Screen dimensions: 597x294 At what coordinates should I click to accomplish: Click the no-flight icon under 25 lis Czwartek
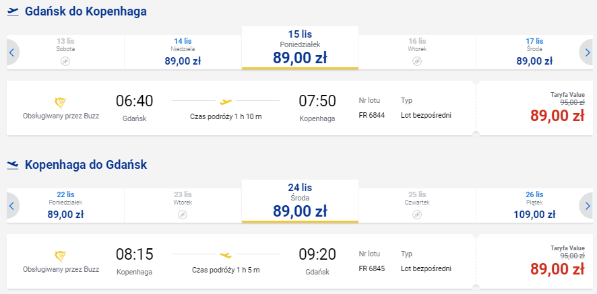[417, 215]
